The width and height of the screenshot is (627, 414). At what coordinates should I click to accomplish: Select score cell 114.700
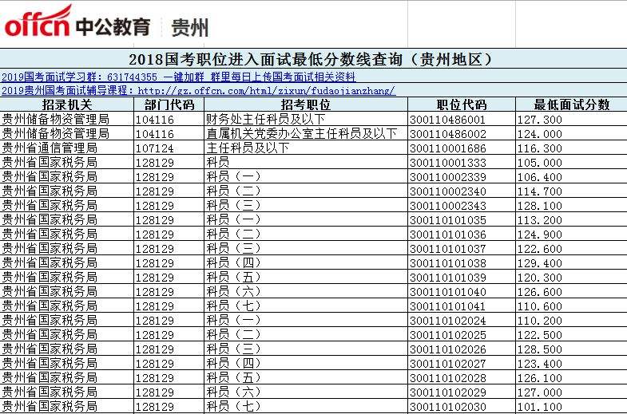pyautogui.click(x=571, y=191)
